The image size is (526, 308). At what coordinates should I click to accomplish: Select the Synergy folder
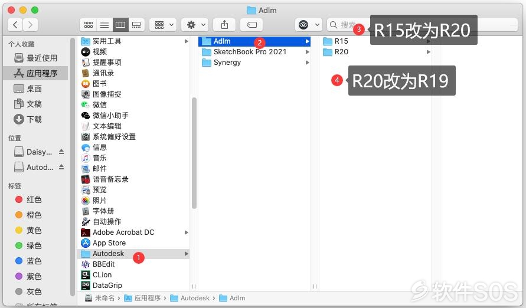pyautogui.click(x=254, y=63)
